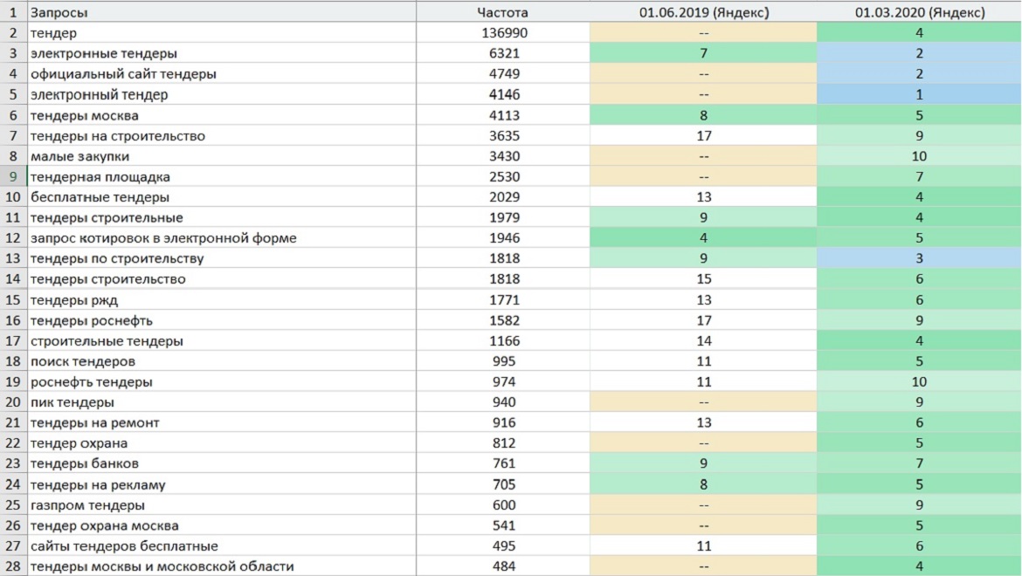Viewport: 1022px width, 576px height.
Task: Select frequency cell 916
Action: coord(502,422)
